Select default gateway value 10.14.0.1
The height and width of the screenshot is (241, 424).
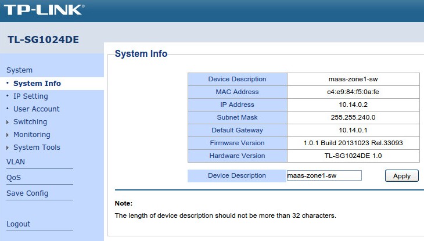(x=353, y=130)
